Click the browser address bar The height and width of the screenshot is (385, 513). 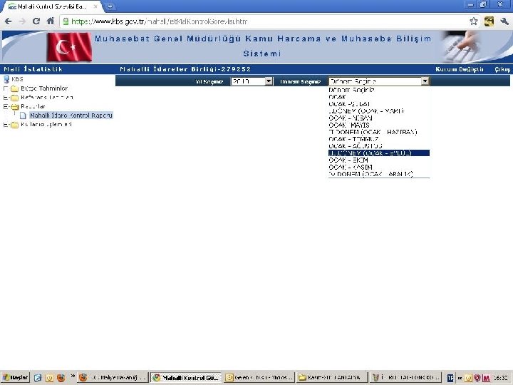click(265, 21)
